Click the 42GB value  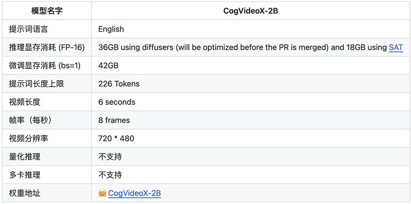(109, 65)
